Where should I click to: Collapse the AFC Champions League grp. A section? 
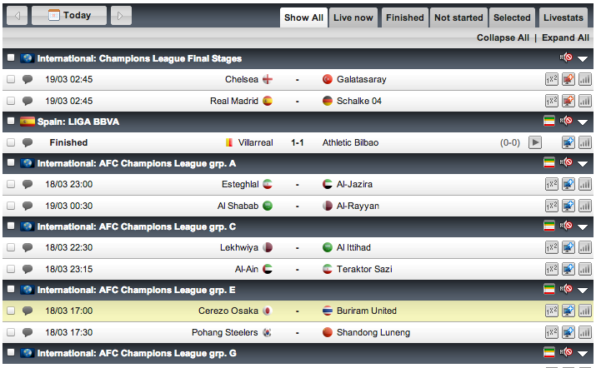pyautogui.click(x=583, y=164)
